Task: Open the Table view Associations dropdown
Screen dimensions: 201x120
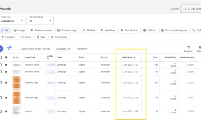Action: point(12,21)
